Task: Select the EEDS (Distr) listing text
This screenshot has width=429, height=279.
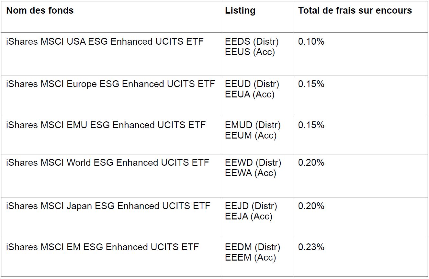Action: pyautogui.click(x=252, y=42)
